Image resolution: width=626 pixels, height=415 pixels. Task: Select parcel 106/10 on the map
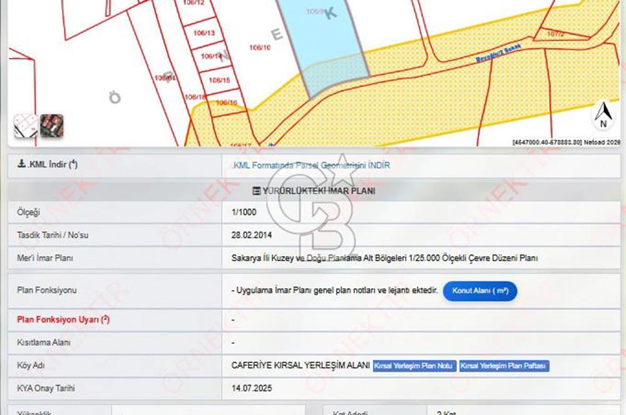(260, 47)
